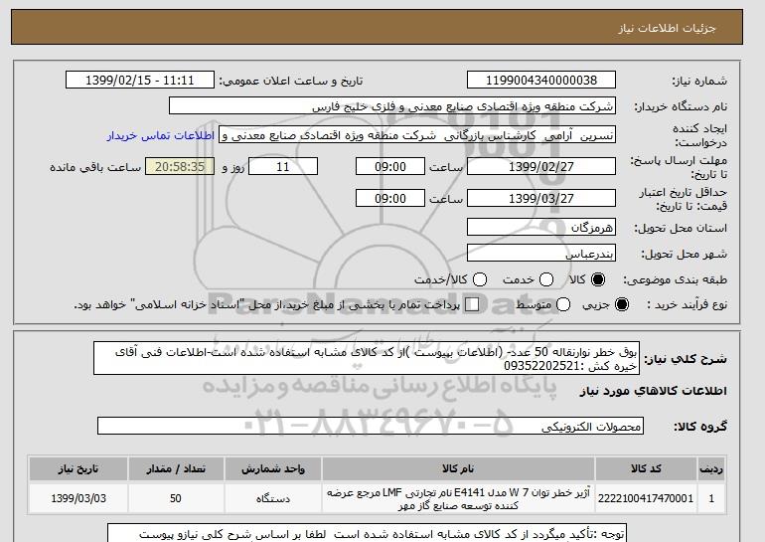Select the جزیی purchase process radio
The image size is (765, 542).
tap(622, 304)
